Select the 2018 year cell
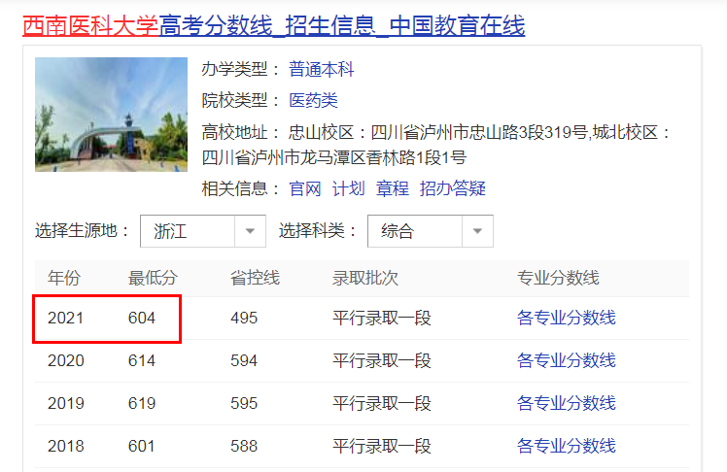This screenshot has width=727, height=472. click(x=65, y=446)
